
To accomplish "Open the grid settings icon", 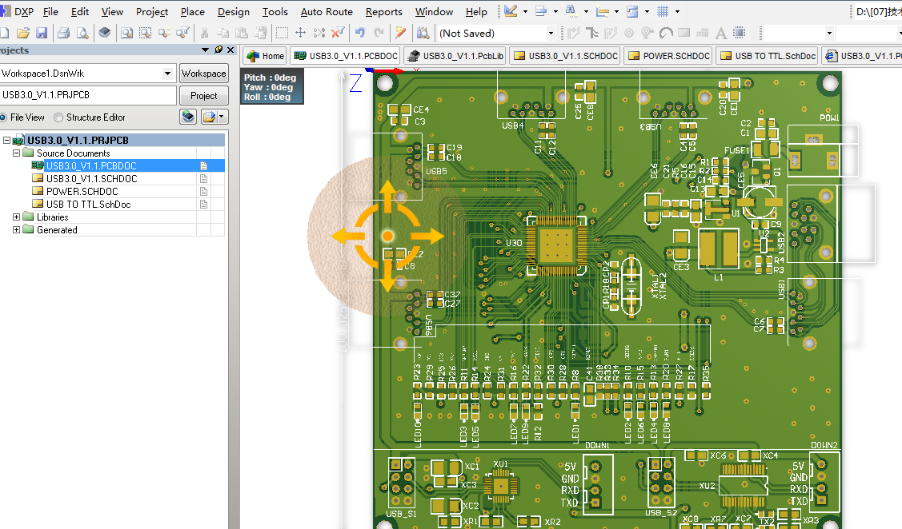I will point(663,11).
